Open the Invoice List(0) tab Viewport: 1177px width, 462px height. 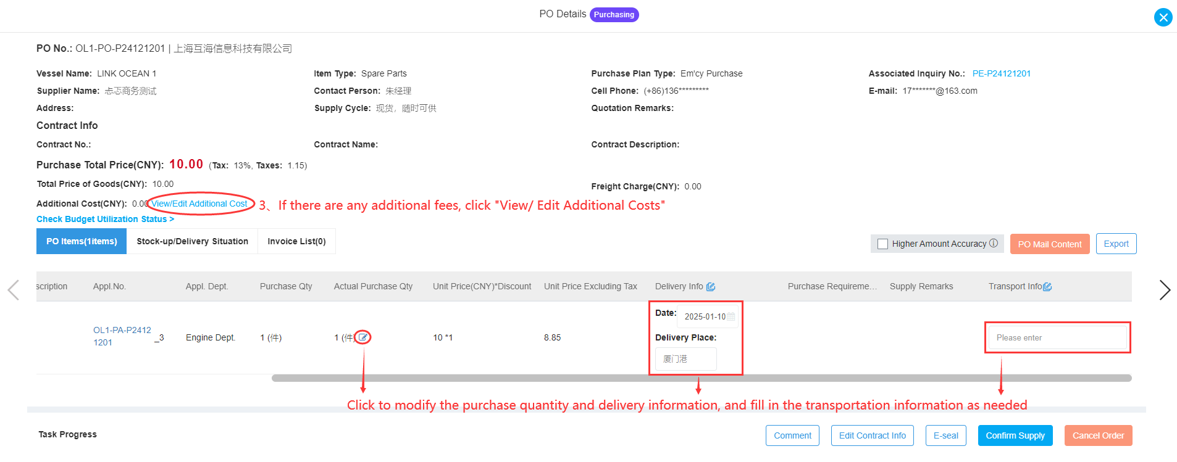click(x=296, y=241)
